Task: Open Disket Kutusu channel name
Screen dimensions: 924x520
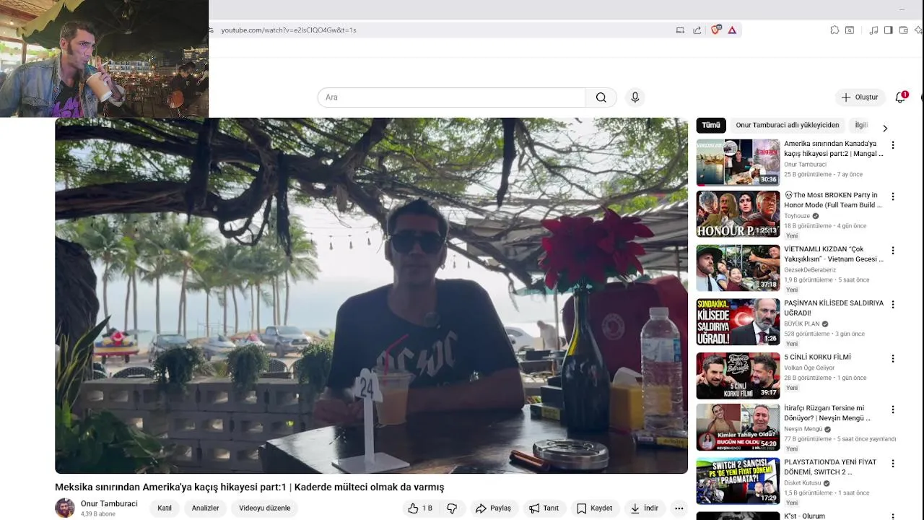Action: [803, 483]
